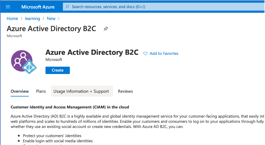Switch to the Plans tab
The width and height of the screenshot is (265, 145).
click(41, 91)
